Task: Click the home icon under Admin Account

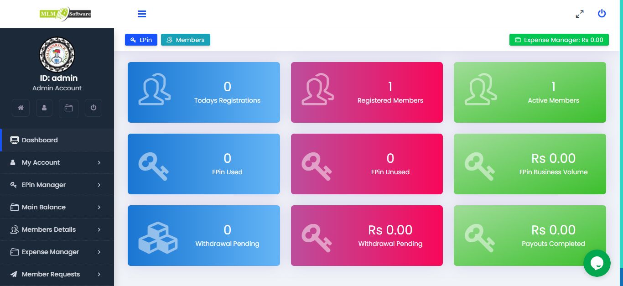Action: pyautogui.click(x=21, y=108)
